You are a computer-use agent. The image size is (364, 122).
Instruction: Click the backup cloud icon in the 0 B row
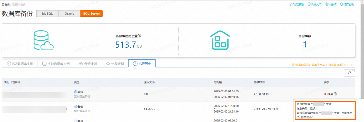[75, 92]
